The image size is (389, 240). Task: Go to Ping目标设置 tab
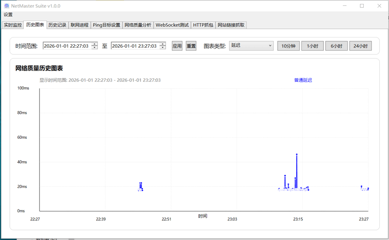106,25
